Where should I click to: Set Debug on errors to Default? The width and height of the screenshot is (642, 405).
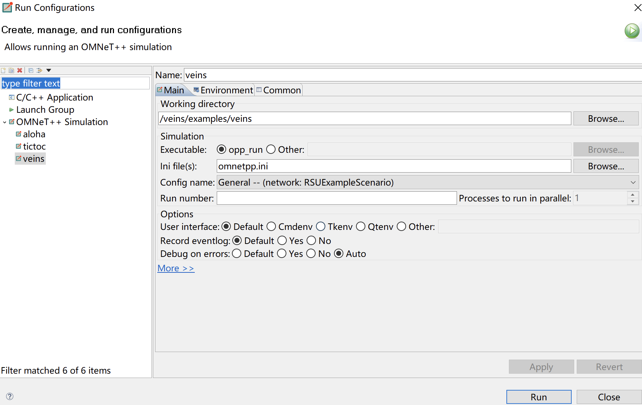click(x=237, y=254)
